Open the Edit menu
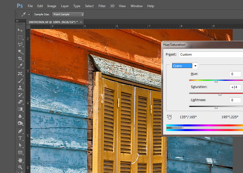 pyautogui.click(x=40, y=6)
